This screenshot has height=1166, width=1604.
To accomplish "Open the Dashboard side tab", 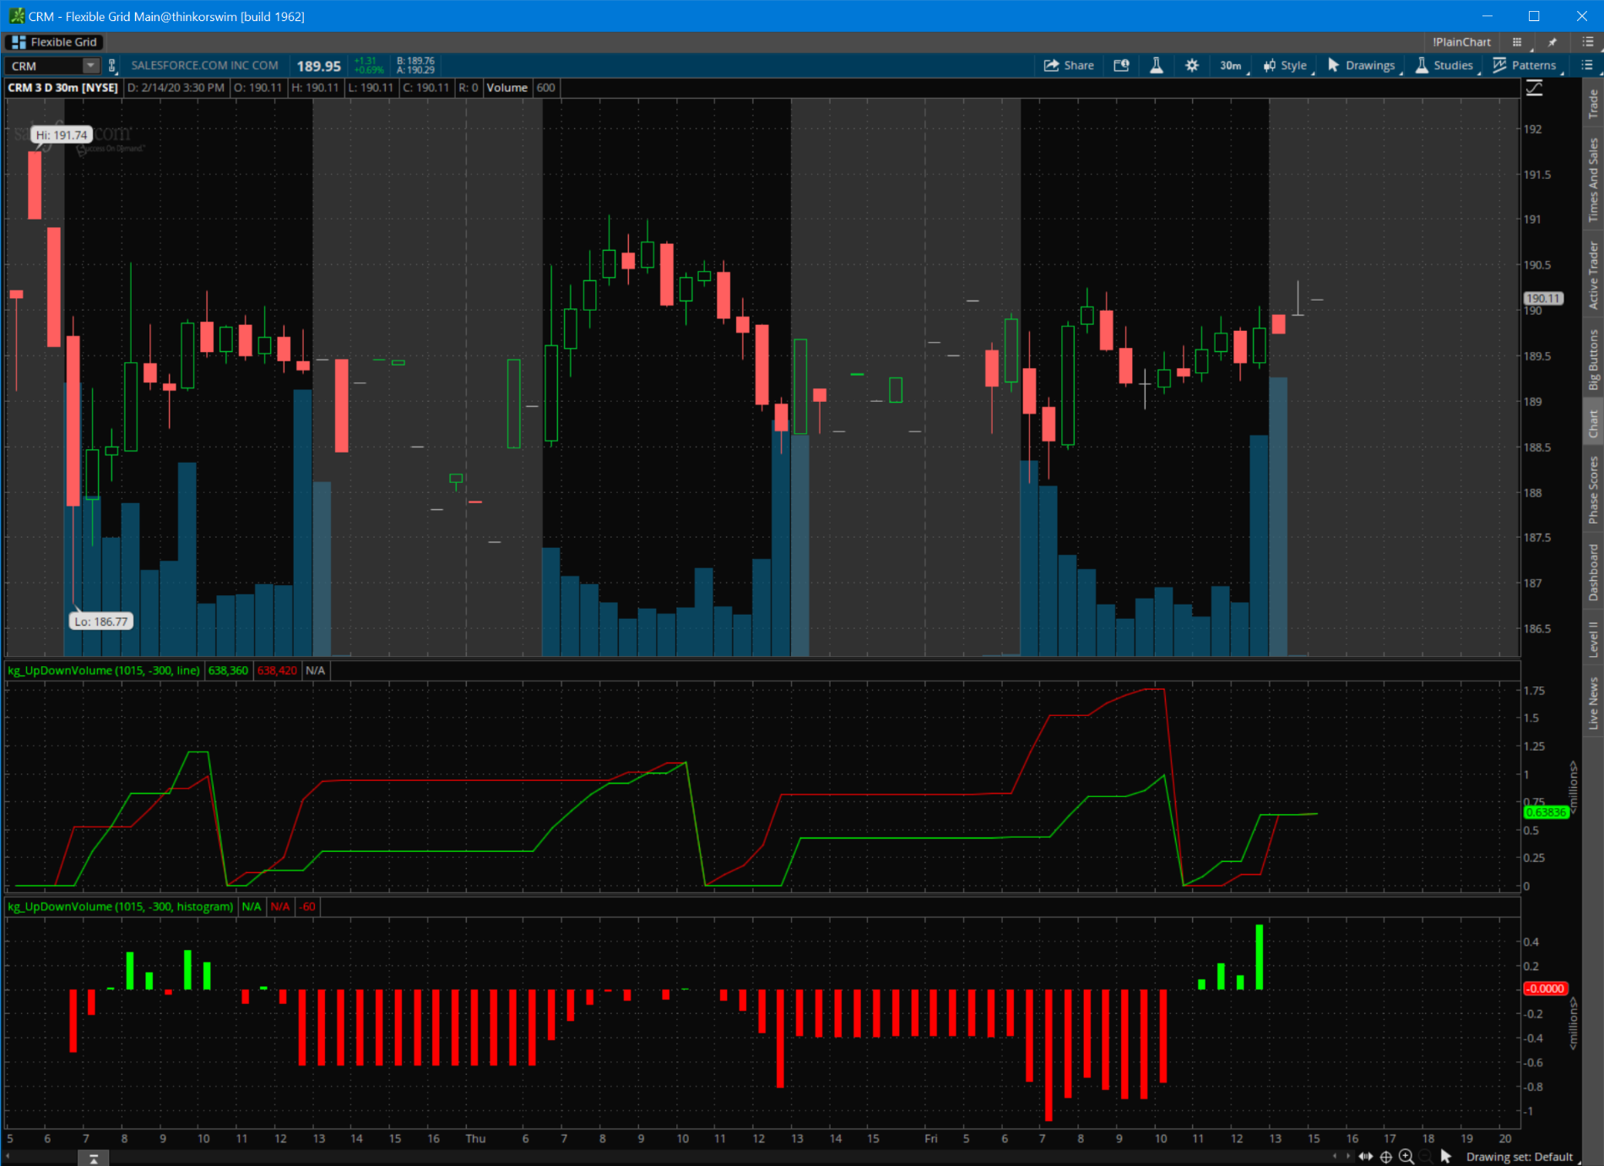I will [1593, 572].
